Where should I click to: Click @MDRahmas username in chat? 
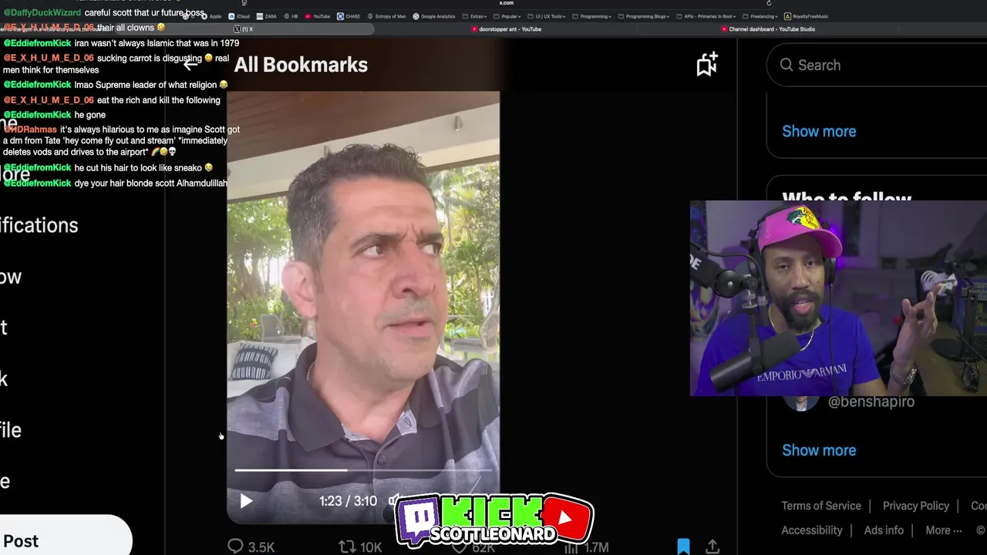pyautogui.click(x=30, y=129)
